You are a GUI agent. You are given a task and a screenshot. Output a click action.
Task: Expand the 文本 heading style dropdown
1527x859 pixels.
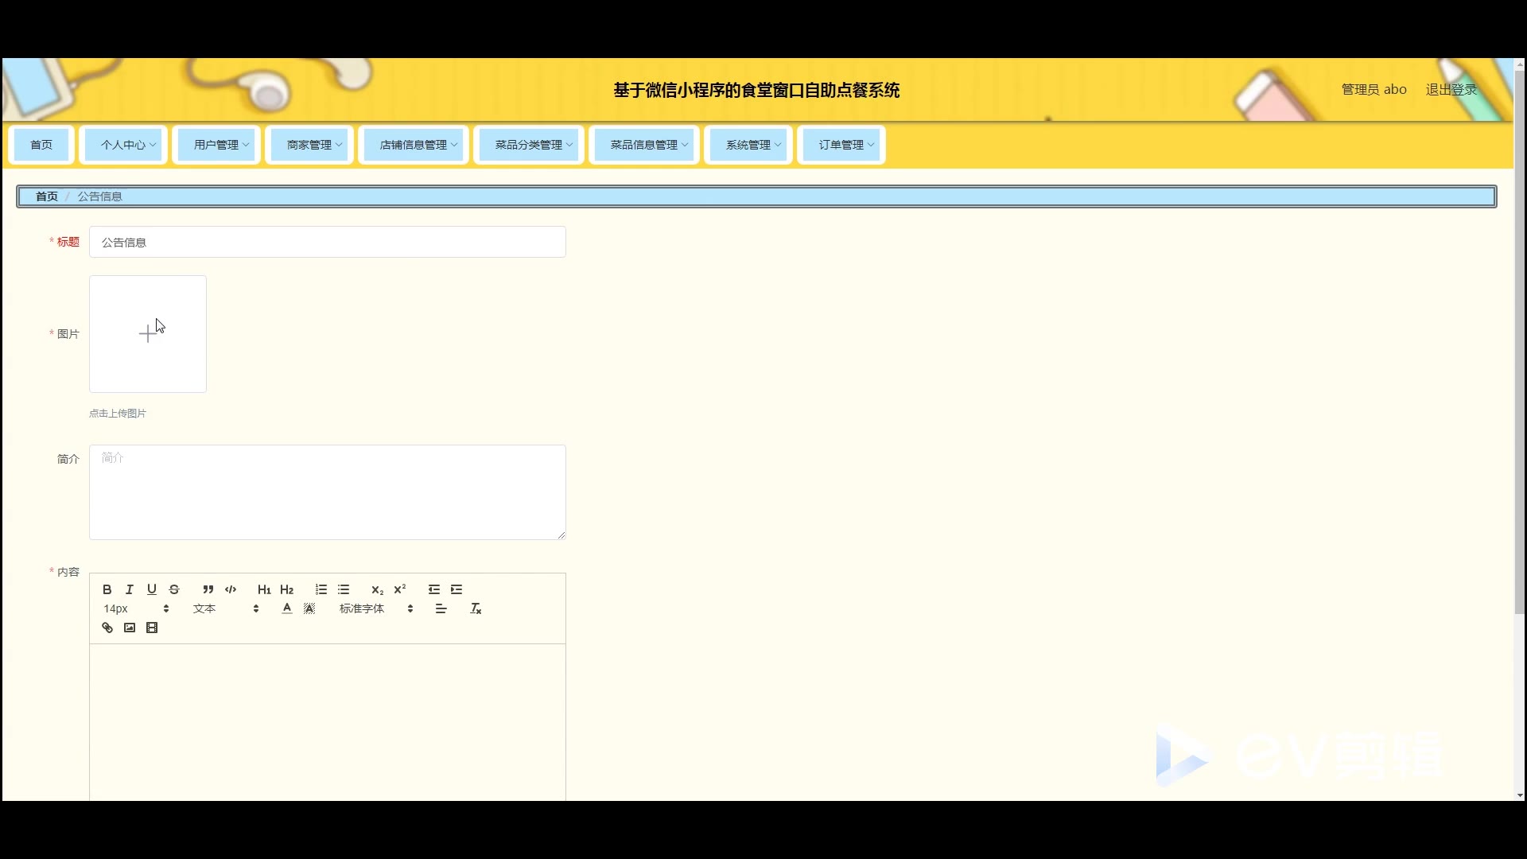coord(226,608)
